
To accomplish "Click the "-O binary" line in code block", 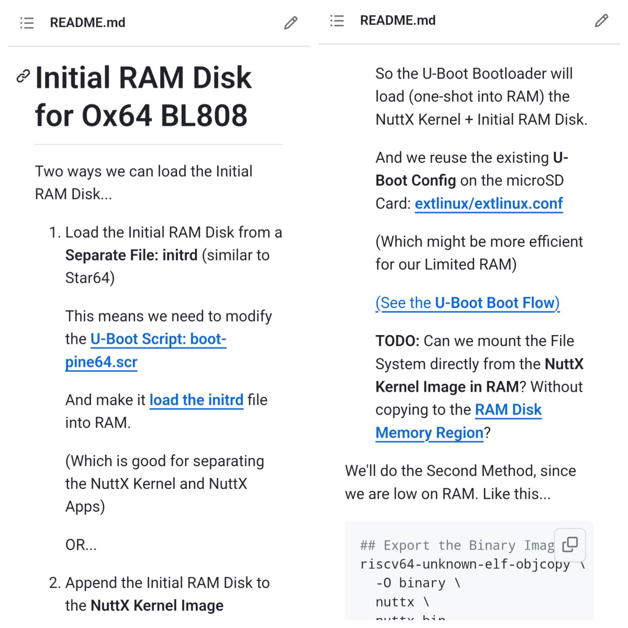I will (418, 583).
